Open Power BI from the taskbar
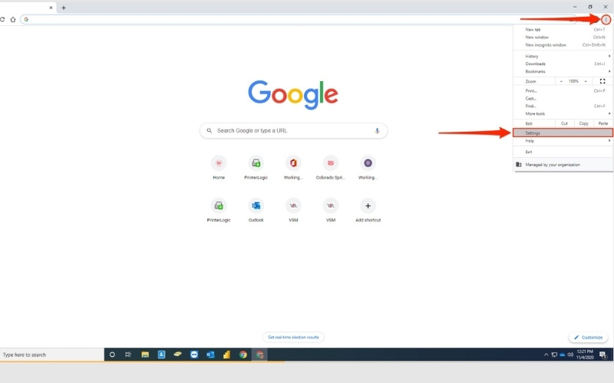The width and height of the screenshot is (614, 383). pos(226,355)
